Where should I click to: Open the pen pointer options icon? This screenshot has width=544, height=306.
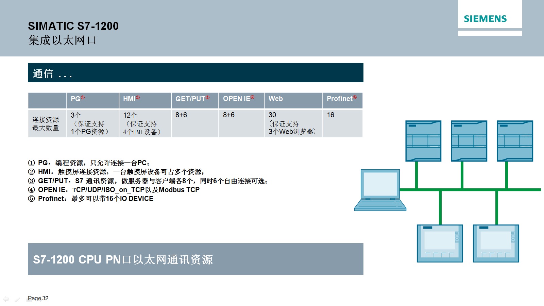point(17,299)
